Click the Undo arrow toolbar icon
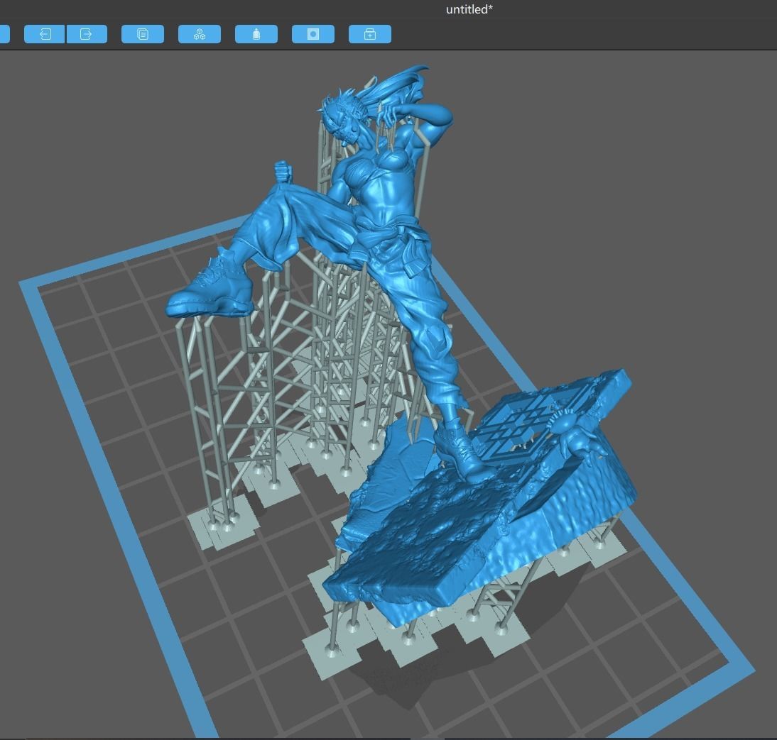This screenshot has width=777, height=740. pos(45,34)
